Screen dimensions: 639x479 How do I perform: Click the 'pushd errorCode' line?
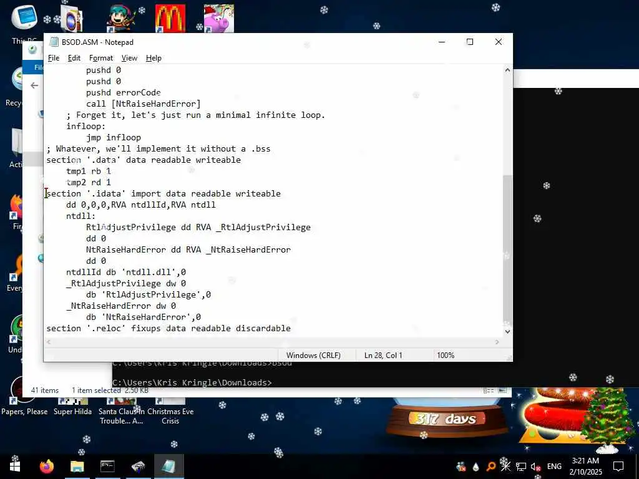pos(124,92)
